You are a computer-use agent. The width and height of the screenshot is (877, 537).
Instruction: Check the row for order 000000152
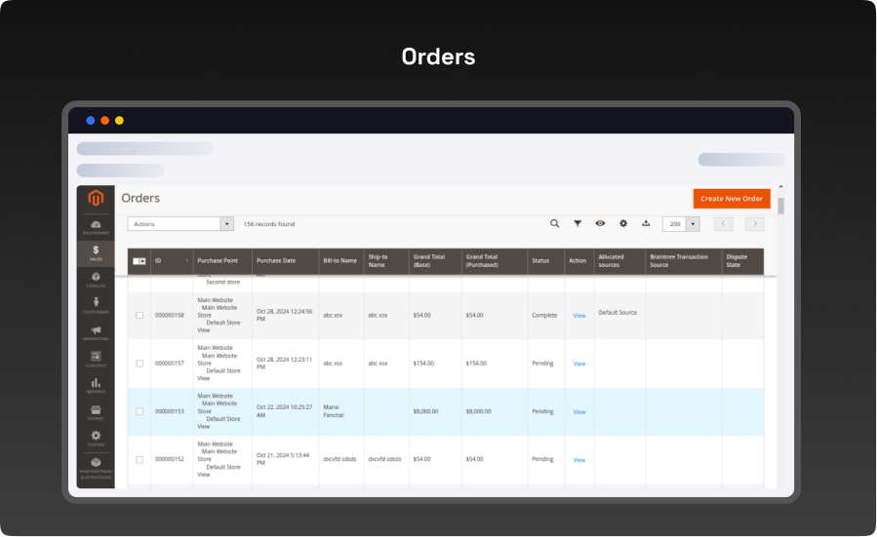(x=140, y=459)
